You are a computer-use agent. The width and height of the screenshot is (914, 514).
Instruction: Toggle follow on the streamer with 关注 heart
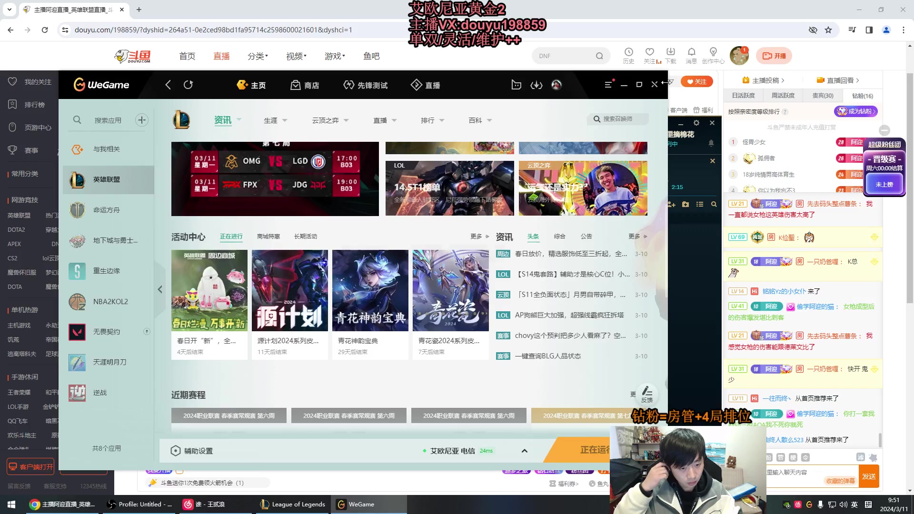coord(696,81)
